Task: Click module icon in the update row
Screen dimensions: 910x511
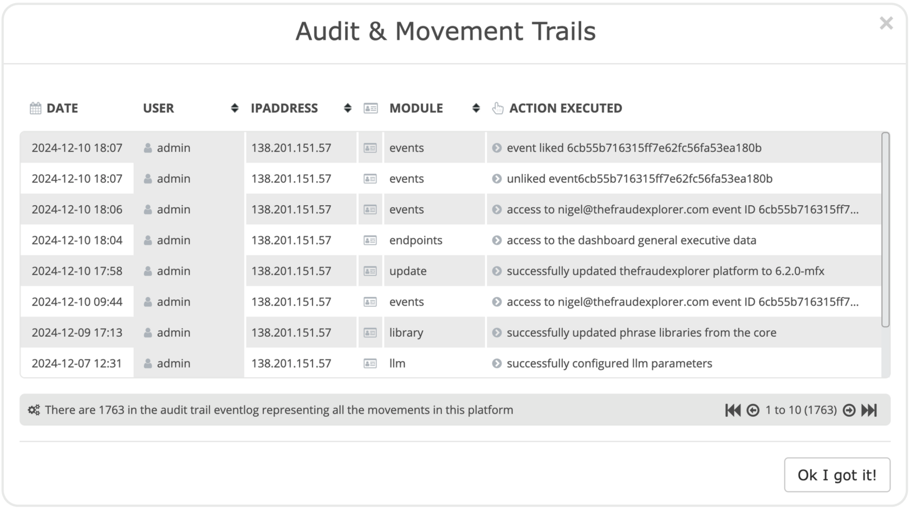Action: click(370, 271)
